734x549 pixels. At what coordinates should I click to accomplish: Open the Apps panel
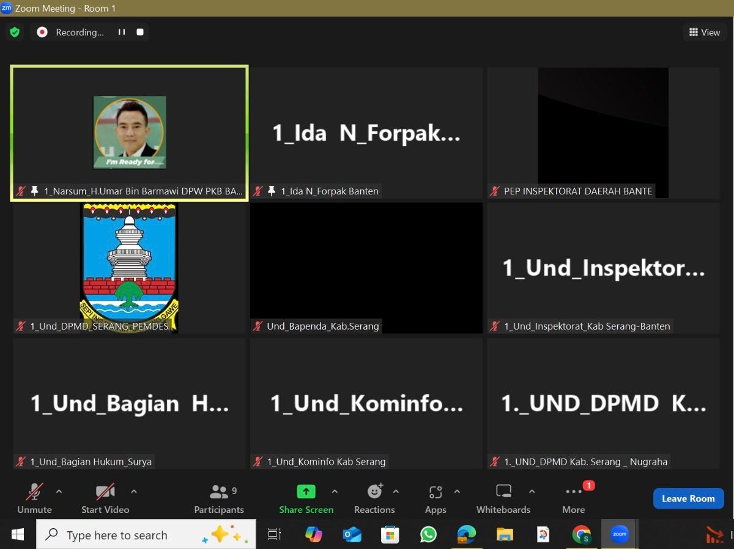436,498
